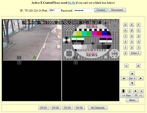Click the 29/06/2009 date overlay

tap(68, 23)
